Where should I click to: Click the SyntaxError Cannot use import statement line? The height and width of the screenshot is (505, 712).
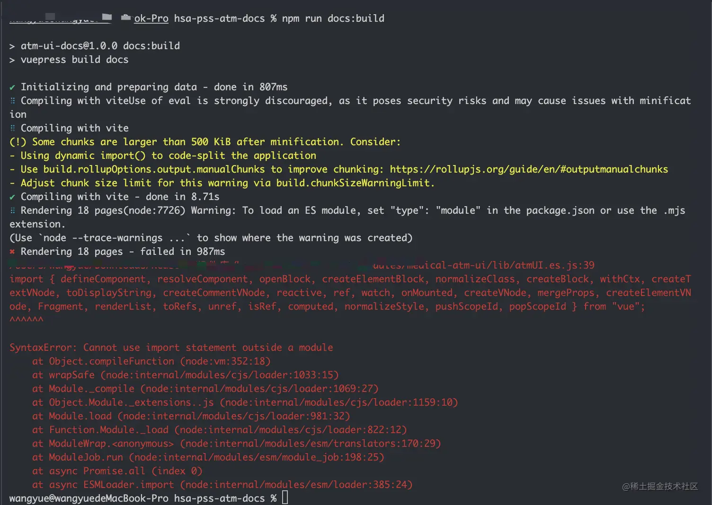171,348
